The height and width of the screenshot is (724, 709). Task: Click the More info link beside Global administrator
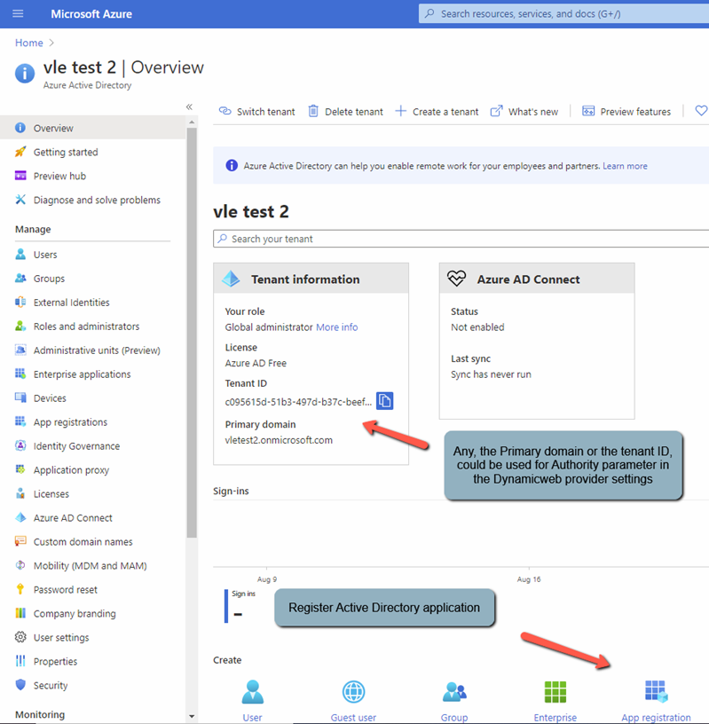click(x=337, y=327)
